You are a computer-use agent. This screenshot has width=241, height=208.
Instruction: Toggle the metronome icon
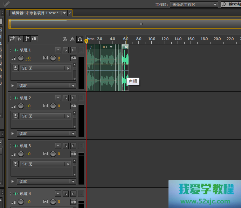65,39
